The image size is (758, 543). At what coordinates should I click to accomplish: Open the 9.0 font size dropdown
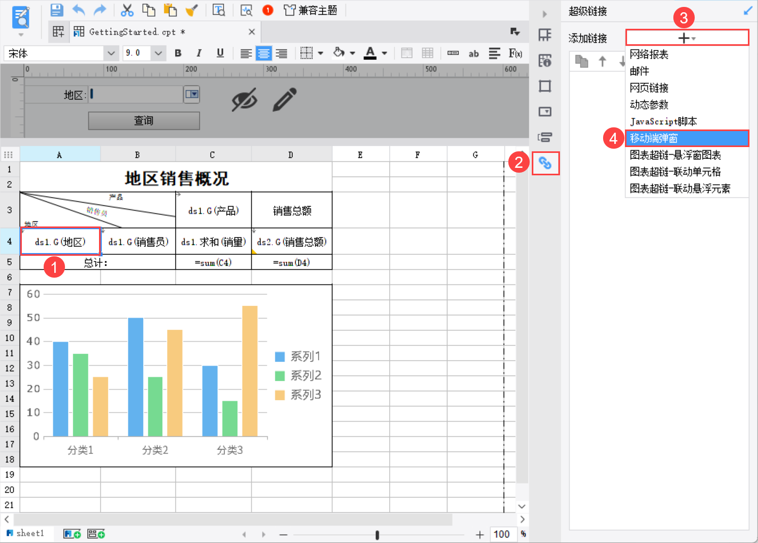(x=158, y=53)
